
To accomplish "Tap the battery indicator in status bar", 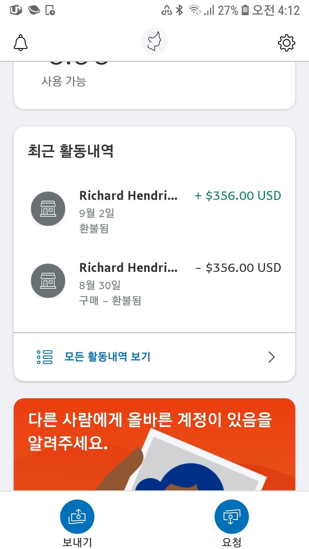I will click(245, 10).
